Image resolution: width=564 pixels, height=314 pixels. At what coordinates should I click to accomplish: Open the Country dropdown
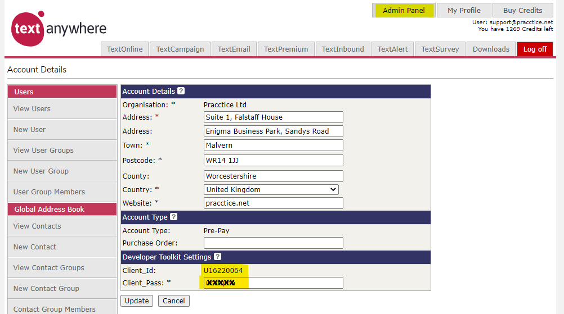[271, 189]
